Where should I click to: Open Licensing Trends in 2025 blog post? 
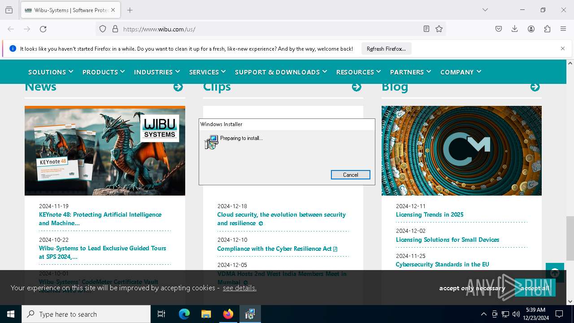(430, 214)
